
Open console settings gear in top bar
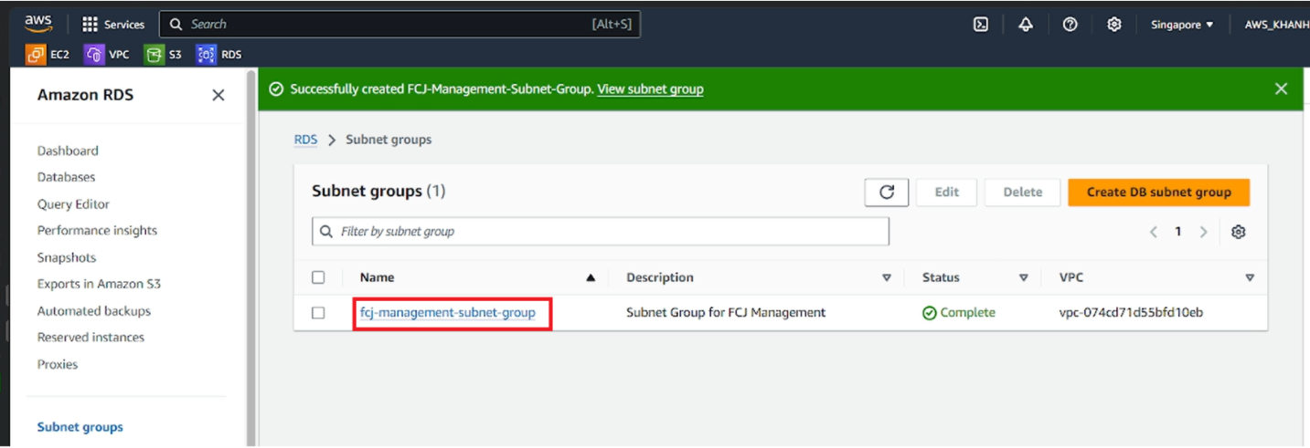[x=1114, y=25]
